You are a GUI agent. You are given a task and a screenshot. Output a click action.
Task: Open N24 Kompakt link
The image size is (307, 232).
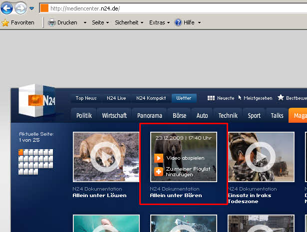(x=151, y=98)
